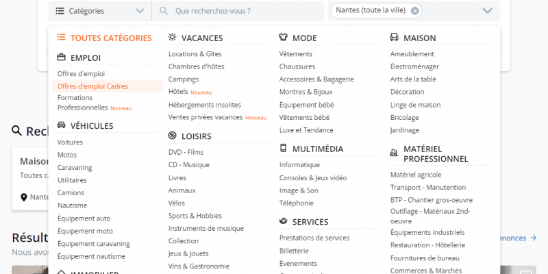The height and width of the screenshot is (274, 548).
Task: Click the shirt icon beside Mode
Action: [284, 38]
